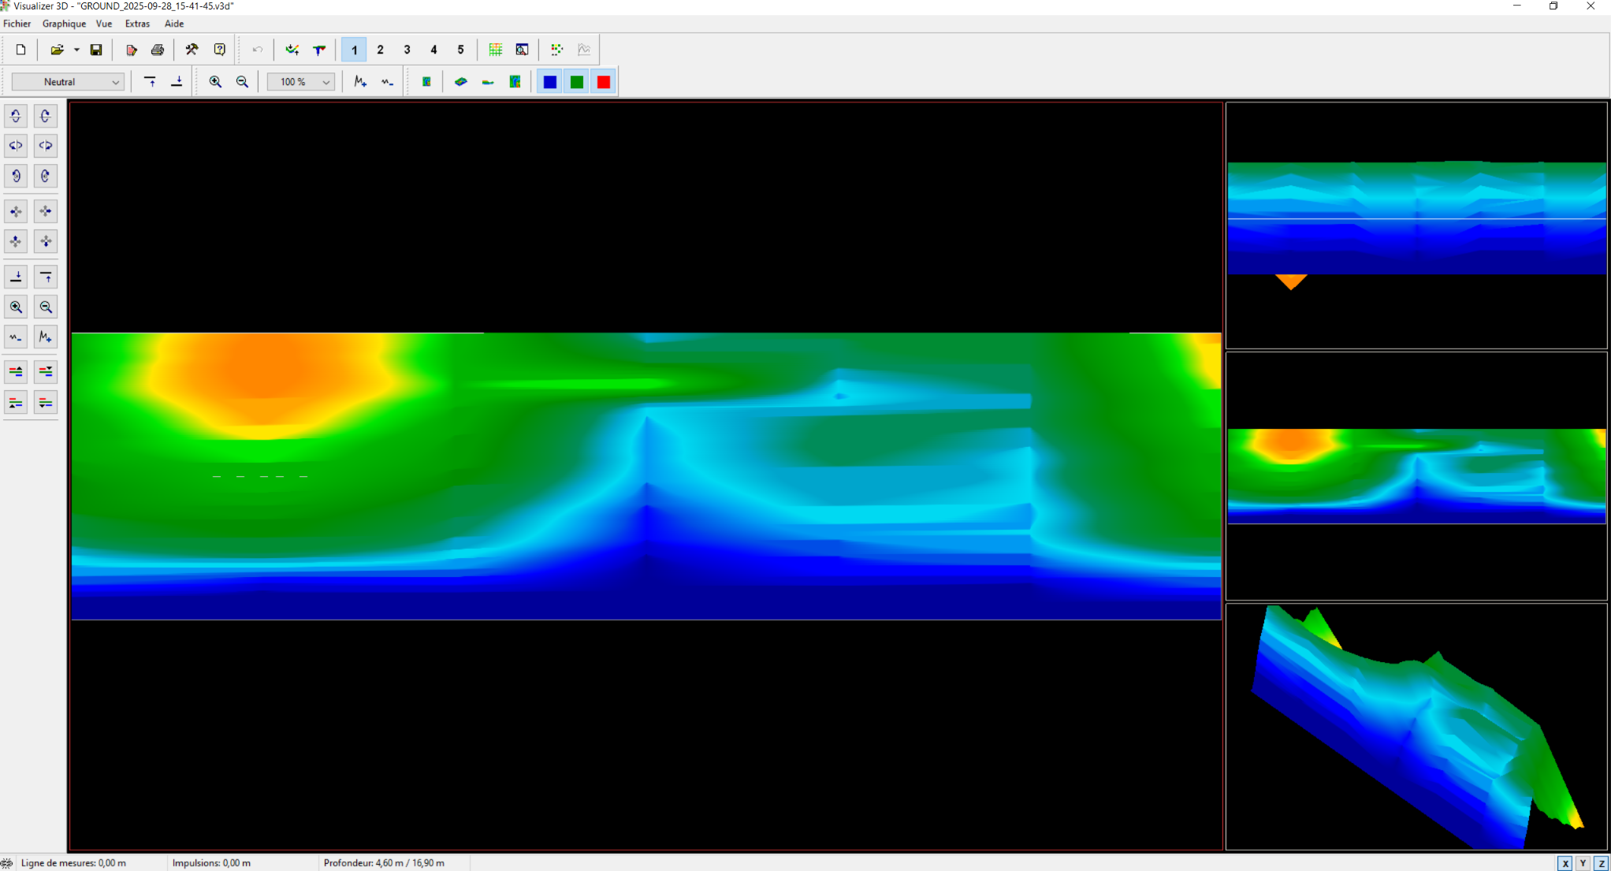Click the top-left rotate icon in sidebar

(16, 116)
